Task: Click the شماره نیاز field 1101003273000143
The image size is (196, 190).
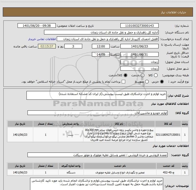Action: (139, 26)
